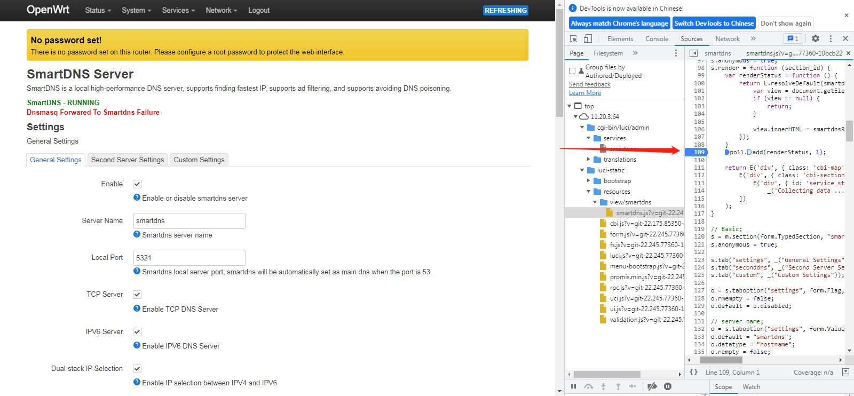This screenshot has width=854, height=396.
Task: Click the Local Port input field
Action: (x=189, y=258)
